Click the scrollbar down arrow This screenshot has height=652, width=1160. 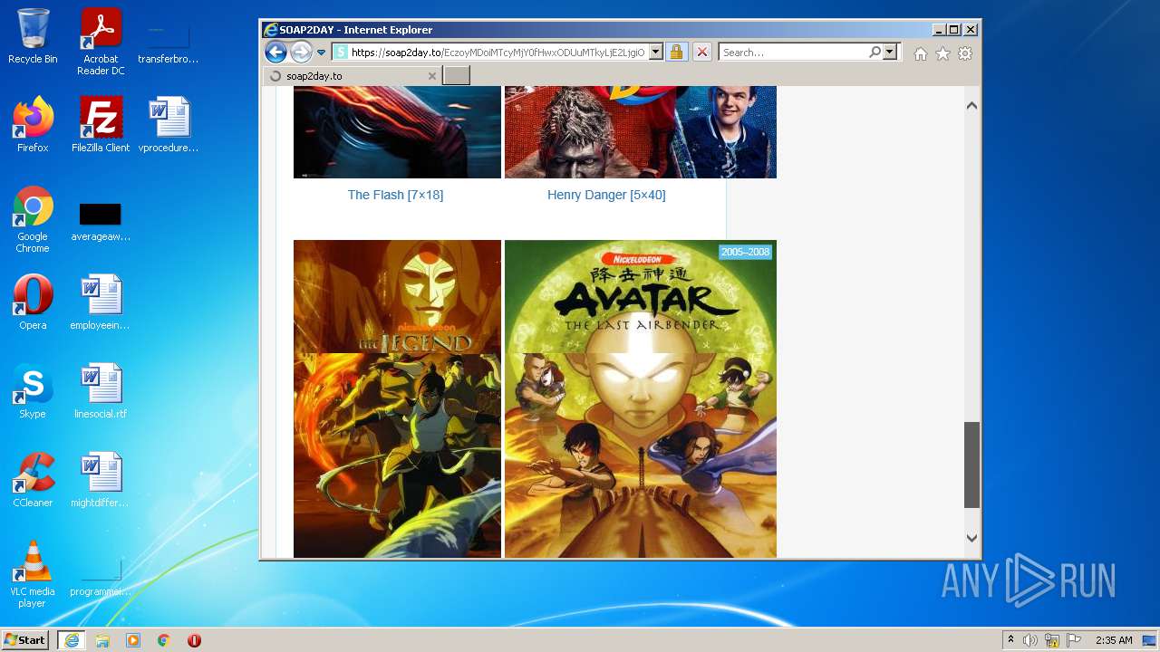[971, 538]
